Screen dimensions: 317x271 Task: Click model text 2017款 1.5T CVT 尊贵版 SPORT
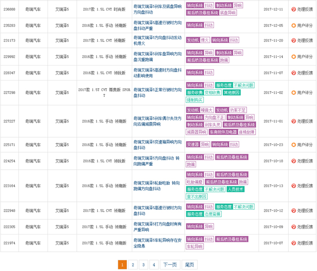point(104,92)
